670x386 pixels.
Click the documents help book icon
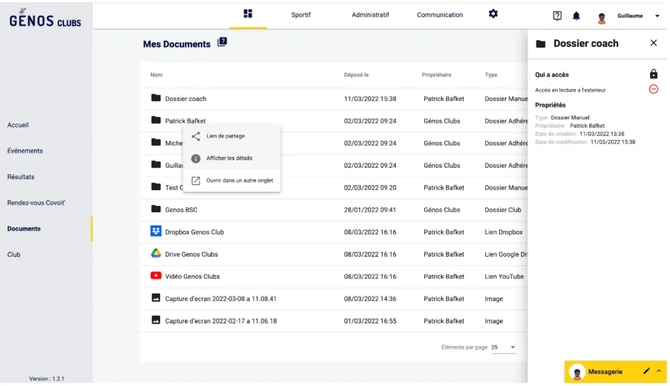(x=222, y=43)
